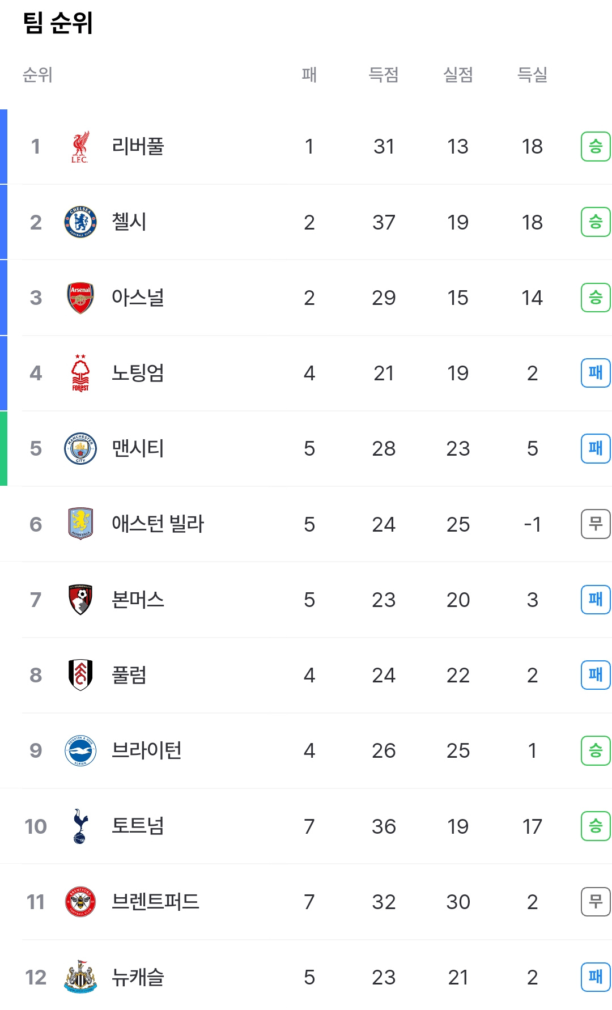This screenshot has height=1010, width=612.
Task: Open the 리버풀 team name
Action: (x=138, y=147)
